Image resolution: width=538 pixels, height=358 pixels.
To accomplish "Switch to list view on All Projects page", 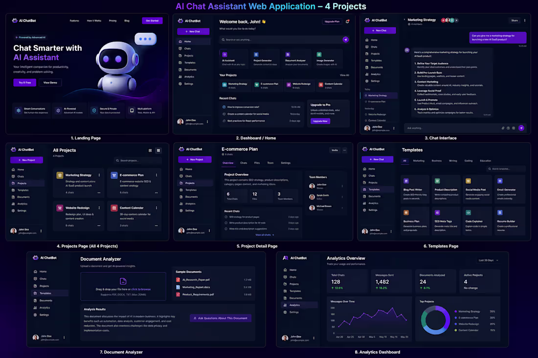I will 158,150.
